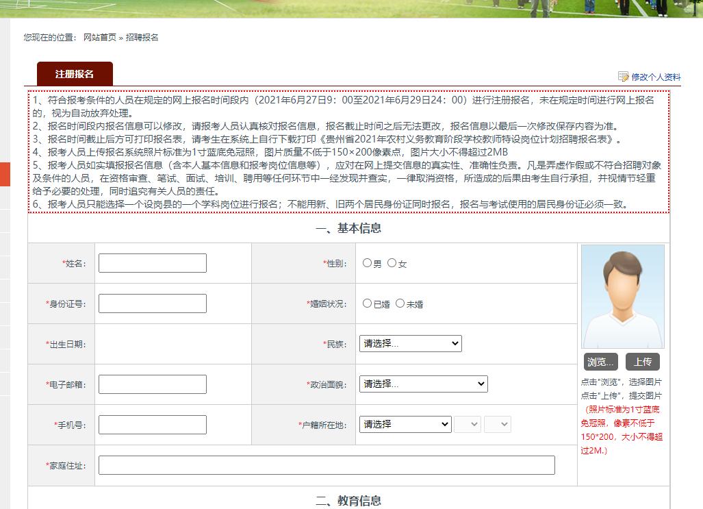Open the 户籍所在地 province dropdown
Screen dimensions: 703x509
(405, 425)
